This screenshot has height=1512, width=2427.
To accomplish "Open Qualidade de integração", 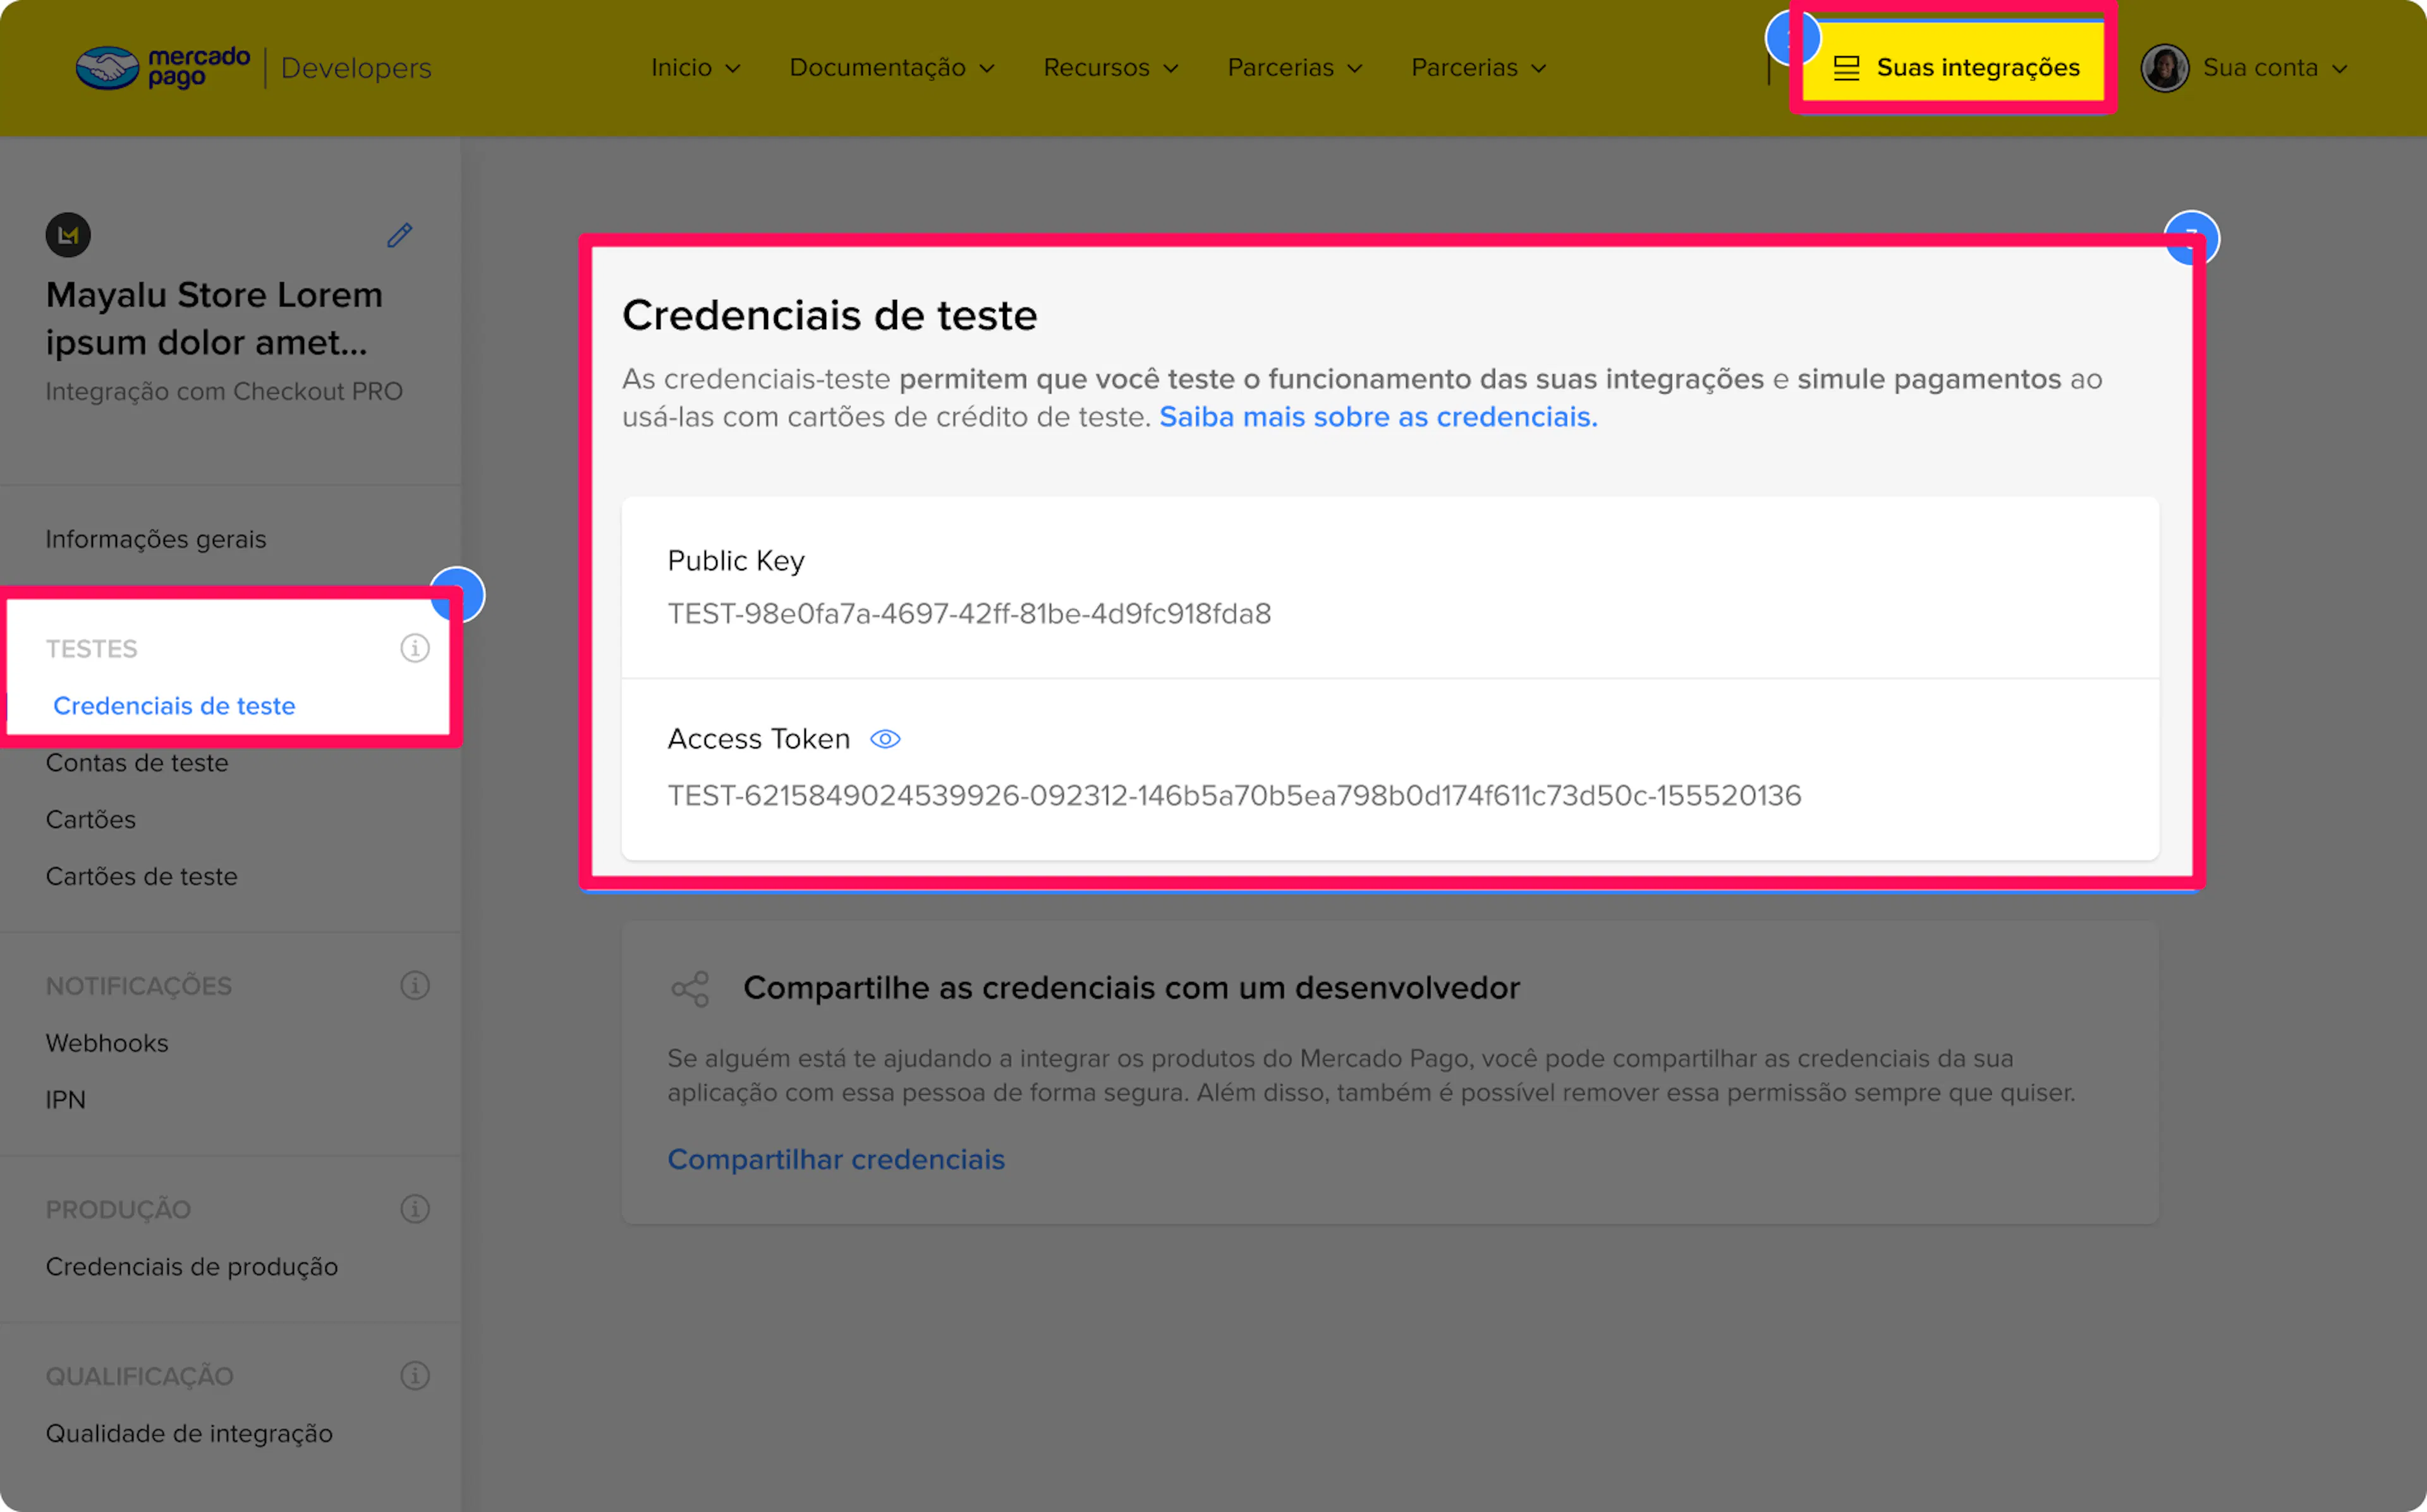I will click(x=189, y=1433).
